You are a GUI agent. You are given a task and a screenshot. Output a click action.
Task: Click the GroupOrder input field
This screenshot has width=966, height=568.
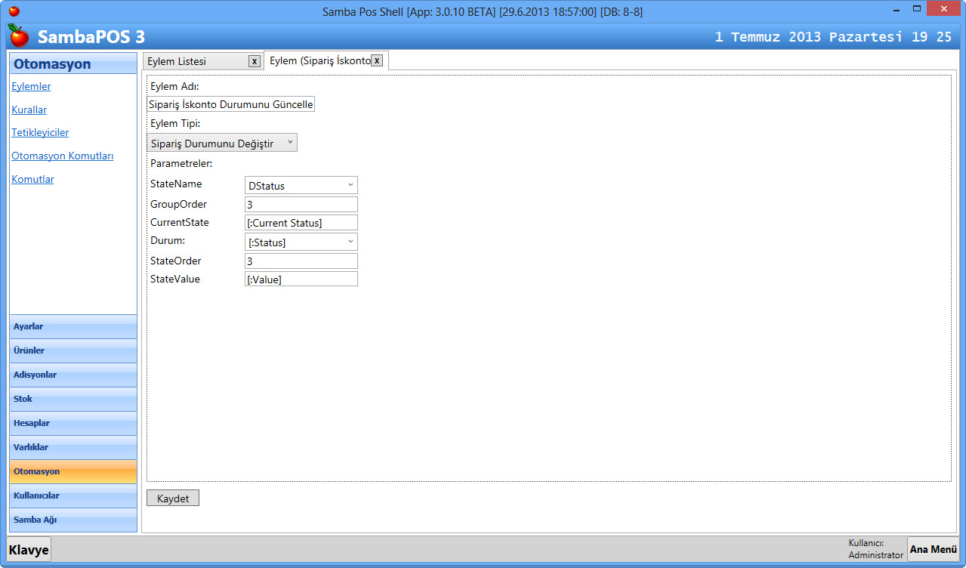click(301, 204)
